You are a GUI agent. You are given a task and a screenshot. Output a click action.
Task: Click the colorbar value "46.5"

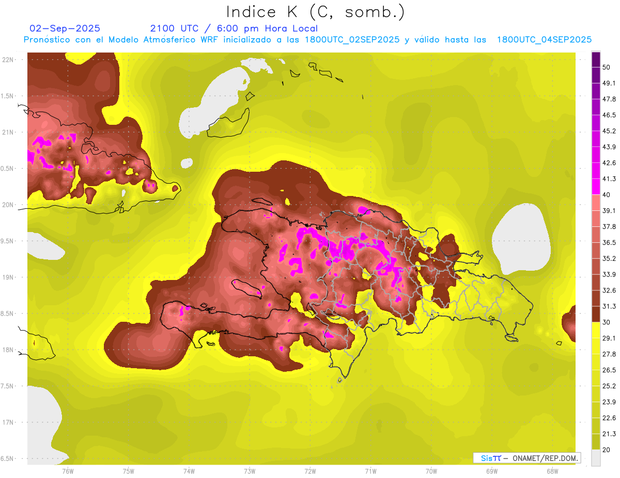click(x=609, y=115)
